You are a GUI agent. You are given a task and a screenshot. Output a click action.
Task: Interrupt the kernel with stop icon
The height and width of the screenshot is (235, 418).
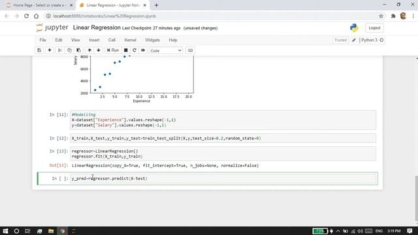click(x=126, y=50)
